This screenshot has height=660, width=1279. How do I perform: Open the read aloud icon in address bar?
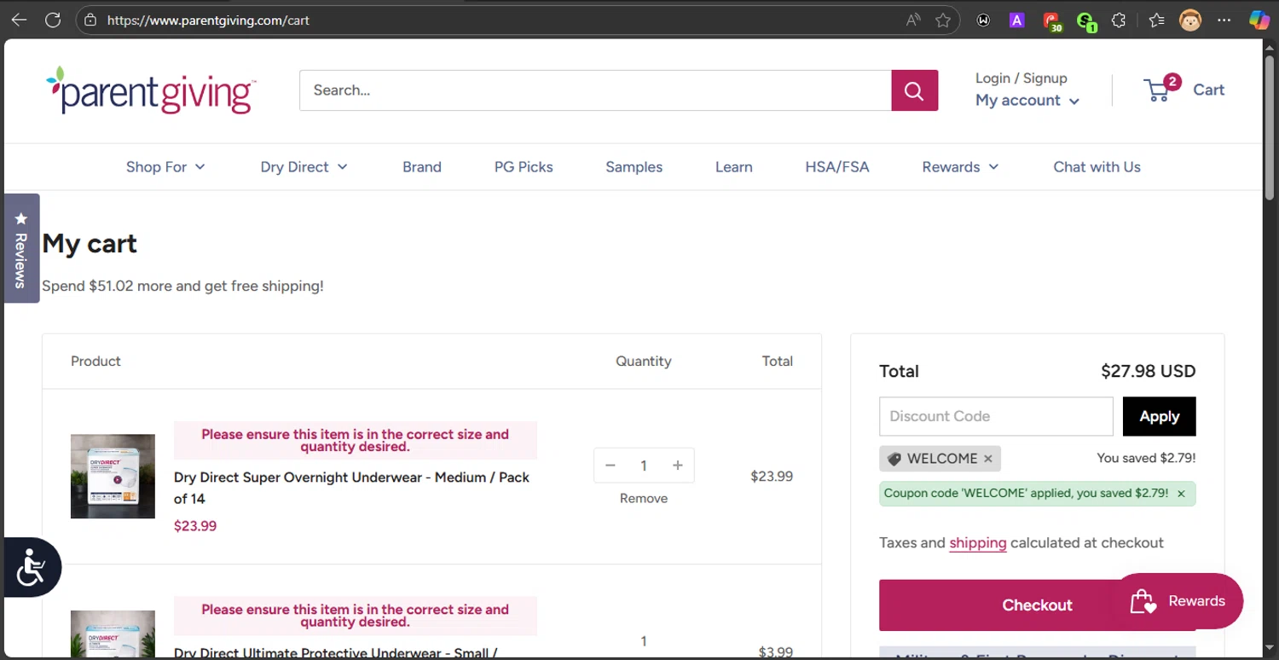[913, 20]
